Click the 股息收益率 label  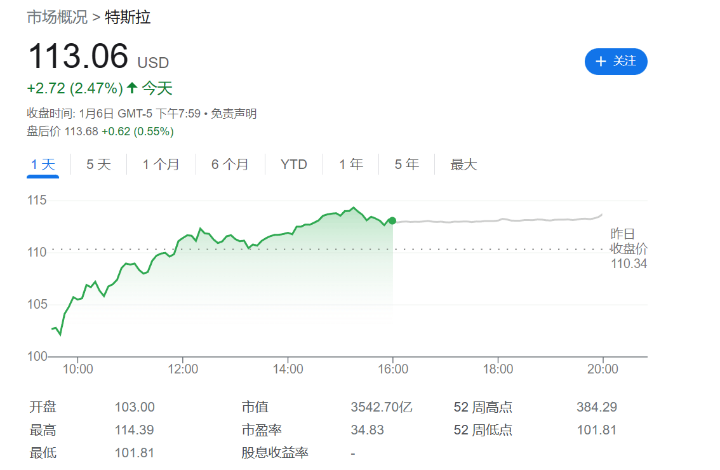pos(275,453)
